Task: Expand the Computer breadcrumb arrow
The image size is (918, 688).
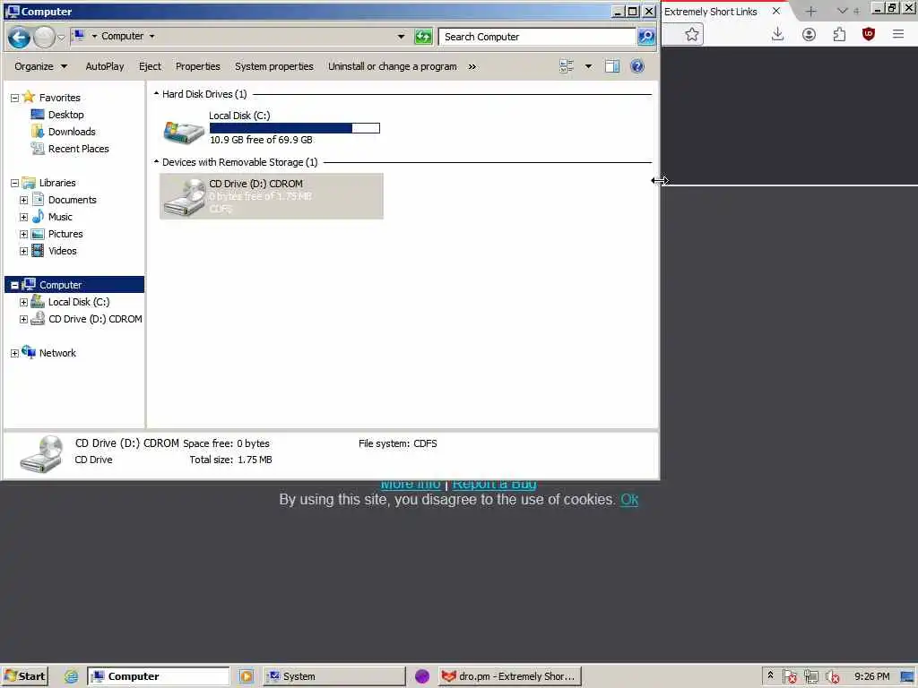Action: 152,36
